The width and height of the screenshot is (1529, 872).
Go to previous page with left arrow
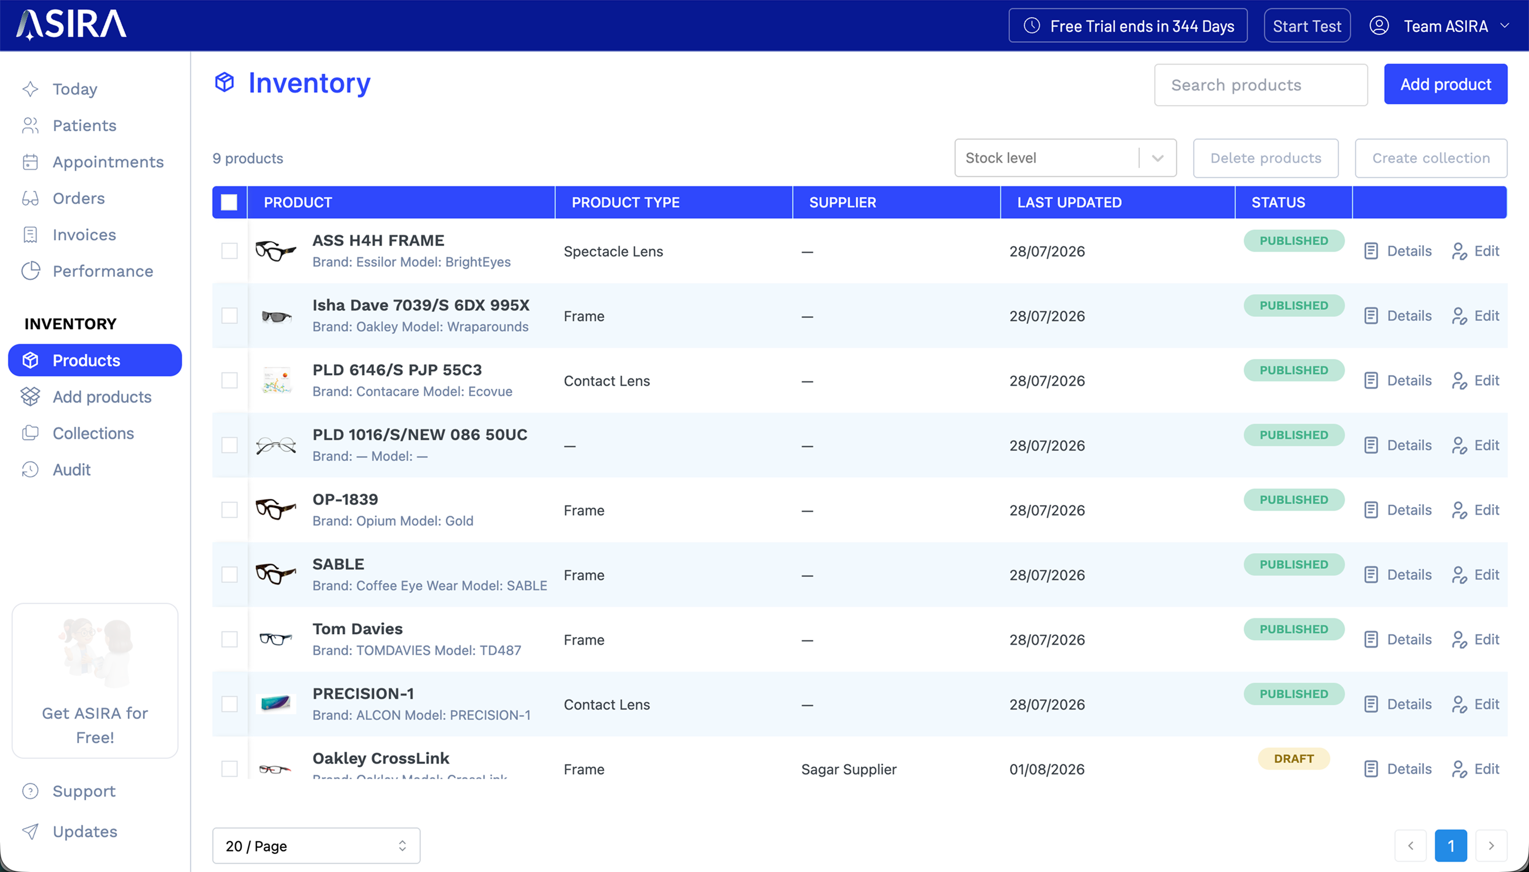pyautogui.click(x=1411, y=846)
